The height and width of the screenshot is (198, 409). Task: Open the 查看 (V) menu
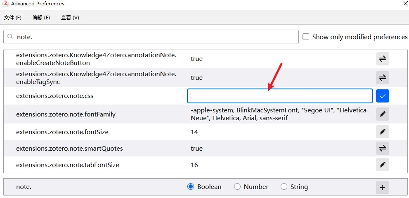[x=70, y=18]
